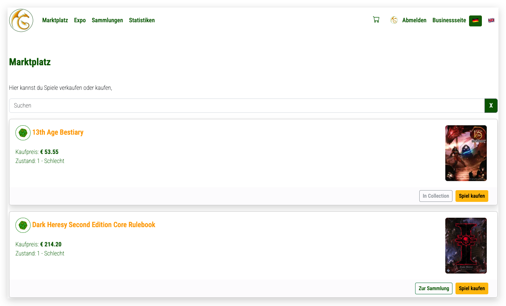Switch language to English flag

(x=491, y=20)
